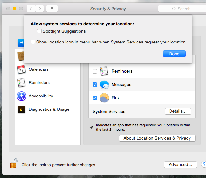Image resolution: width=206 pixels, height=178 pixels.
Task: Open System Services Details… button
Action: [178, 111]
